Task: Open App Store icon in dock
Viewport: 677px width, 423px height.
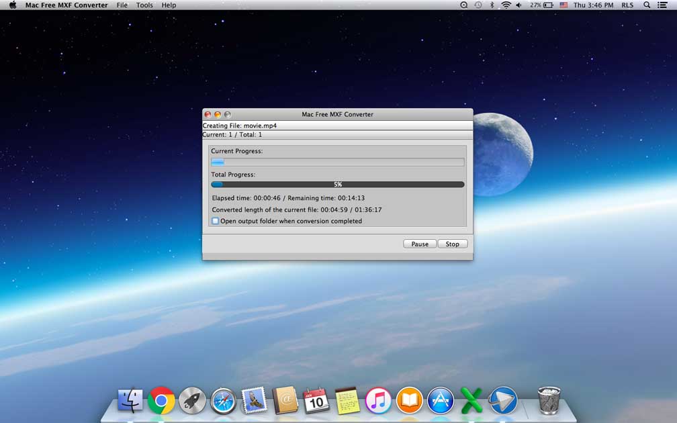Action: click(x=441, y=401)
